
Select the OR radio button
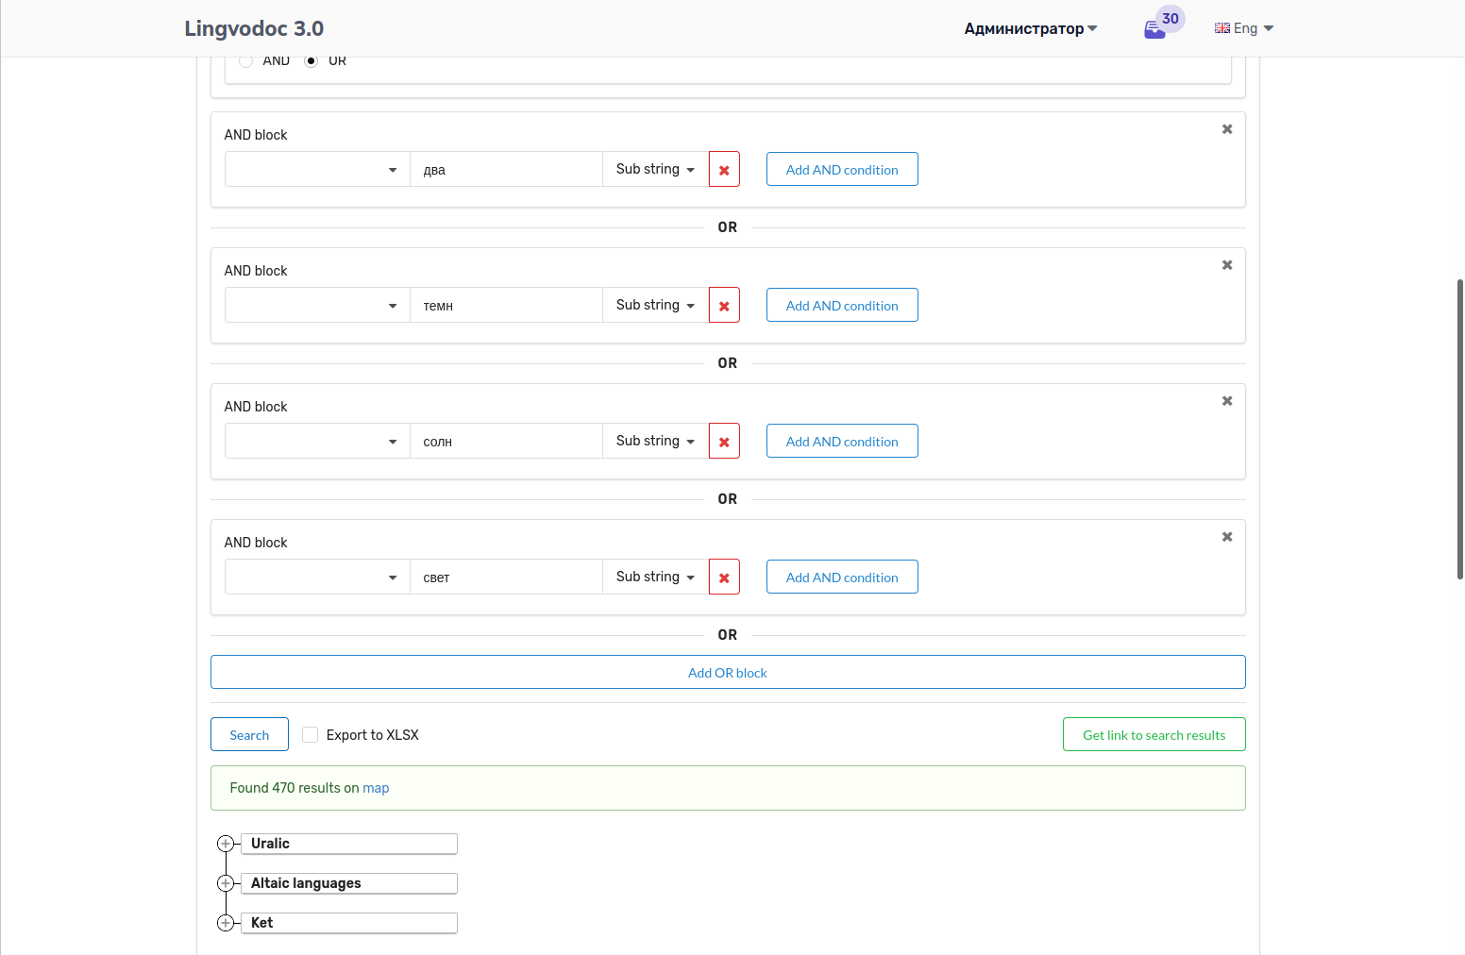tap(312, 60)
